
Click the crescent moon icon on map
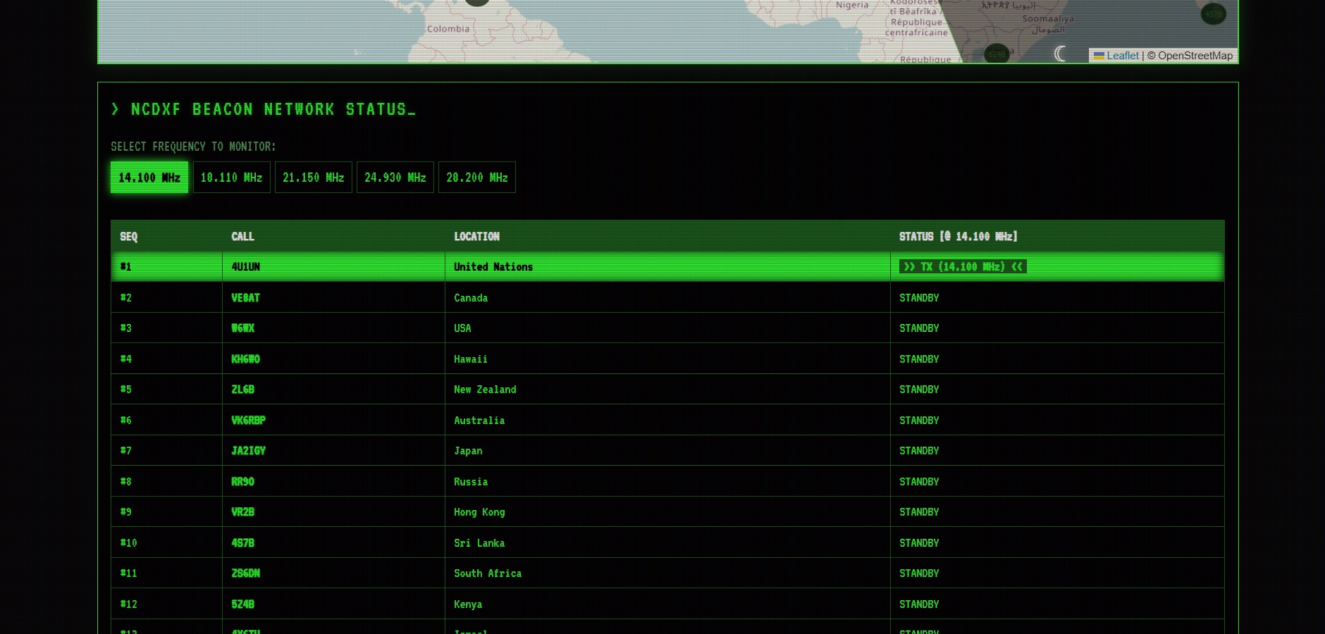tap(1060, 54)
